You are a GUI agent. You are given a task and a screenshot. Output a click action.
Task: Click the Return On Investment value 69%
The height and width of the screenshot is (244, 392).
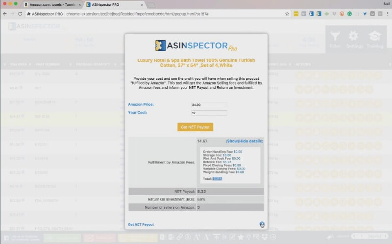(201, 199)
